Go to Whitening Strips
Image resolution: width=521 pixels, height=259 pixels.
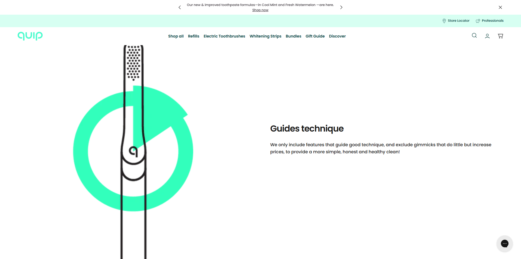tap(265, 36)
